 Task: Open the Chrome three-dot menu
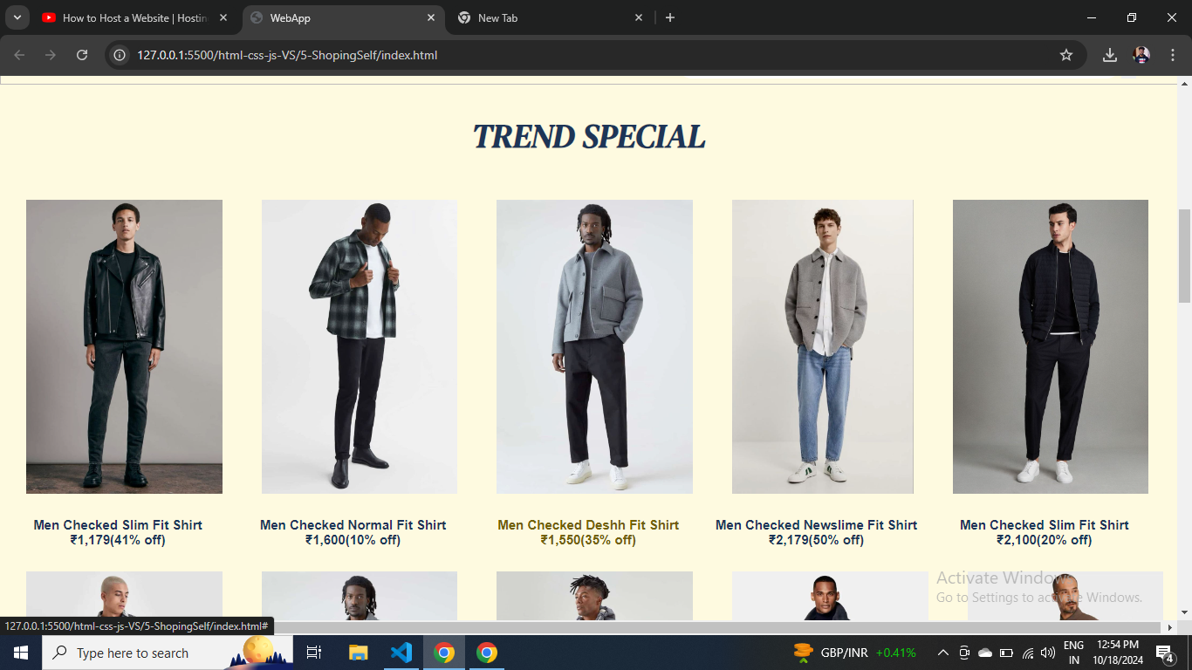pyautogui.click(x=1173, y=55)
